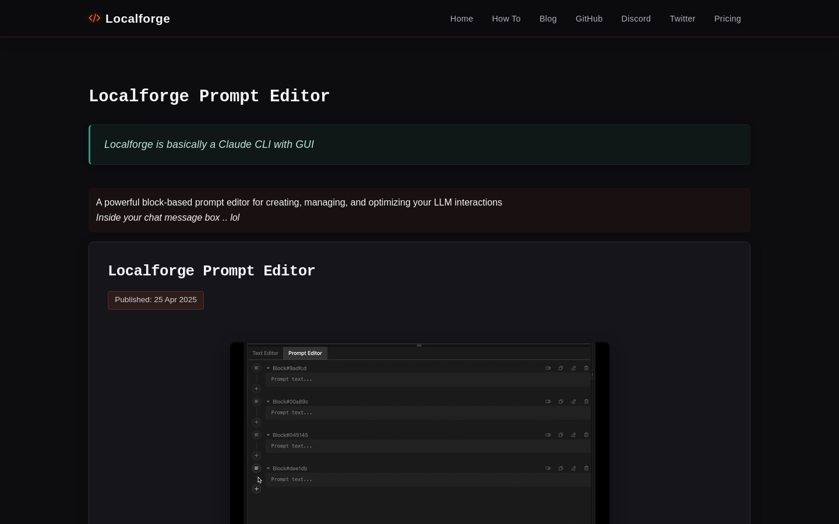Collapse Block#045145 using its arrow

click(268, 435)
